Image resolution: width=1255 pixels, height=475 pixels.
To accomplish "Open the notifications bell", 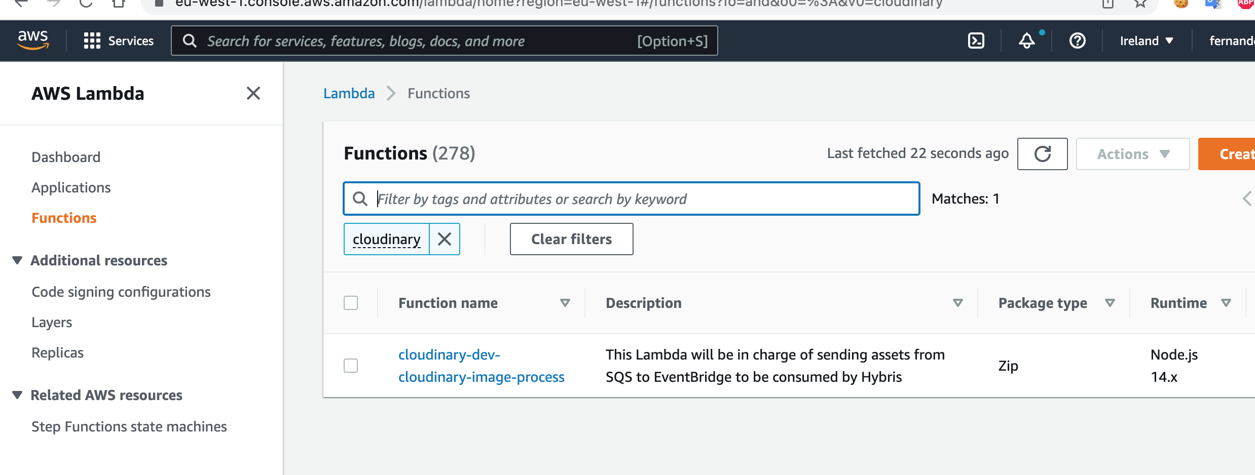I will point(1026,41).
